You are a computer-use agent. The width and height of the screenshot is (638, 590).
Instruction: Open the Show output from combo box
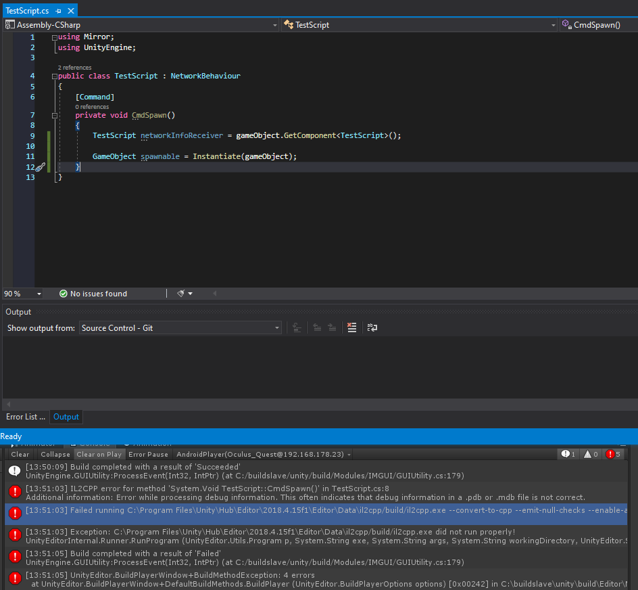point(180,328)
